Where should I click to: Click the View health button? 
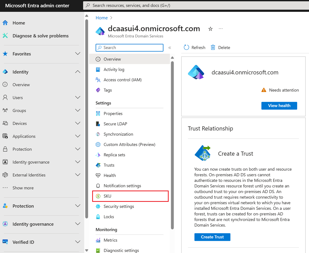(x=279, y=106)
